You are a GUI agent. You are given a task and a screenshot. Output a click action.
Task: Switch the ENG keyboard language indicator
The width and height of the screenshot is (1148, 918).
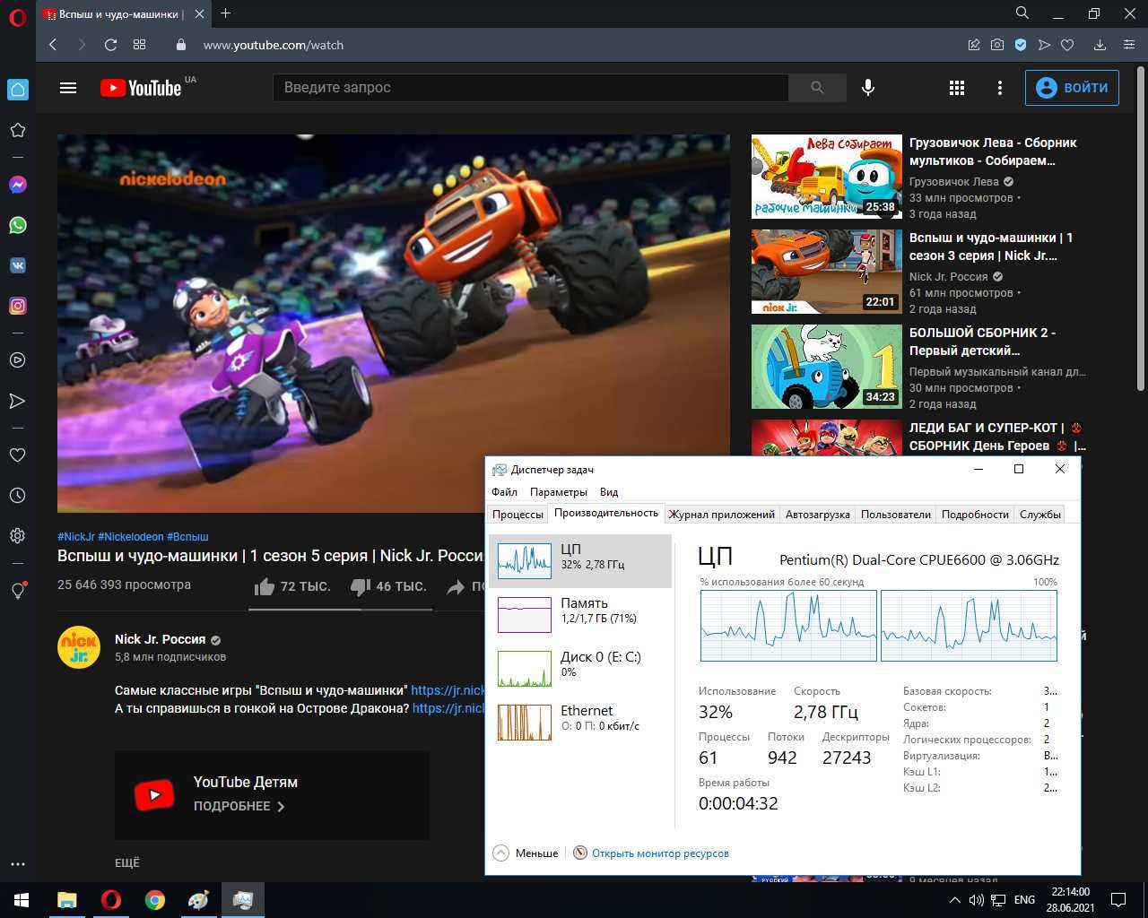[x=1024, y=900]
